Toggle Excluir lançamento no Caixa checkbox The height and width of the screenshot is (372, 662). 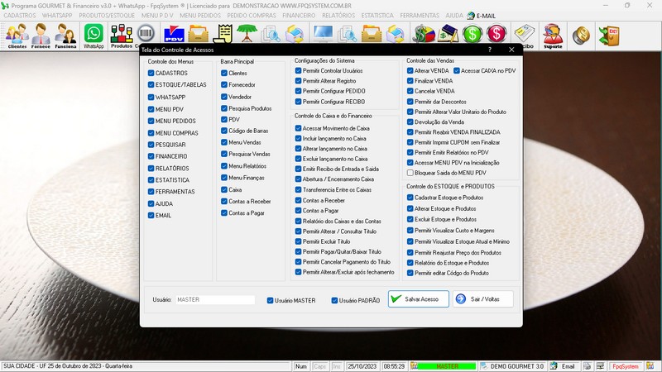(298, 159)
